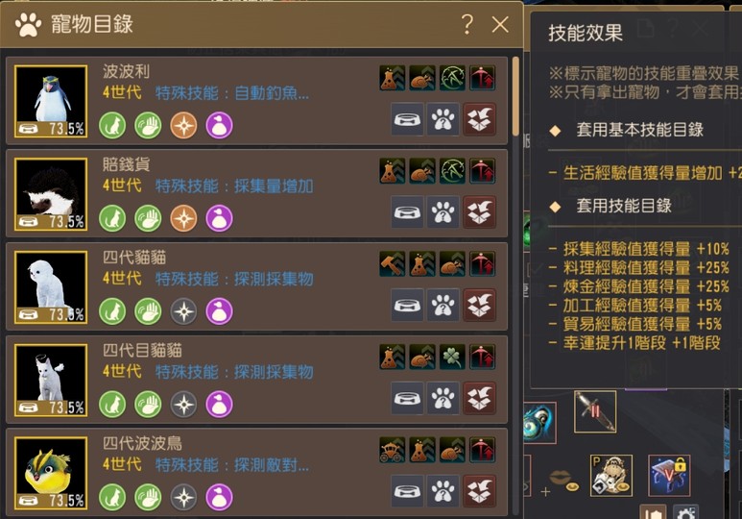Viewport: 742px width, 519px height.
Task: Toggle green hand pickup button for 四代波波鳥
Action: pyautogui.click(x=148, y=497)
